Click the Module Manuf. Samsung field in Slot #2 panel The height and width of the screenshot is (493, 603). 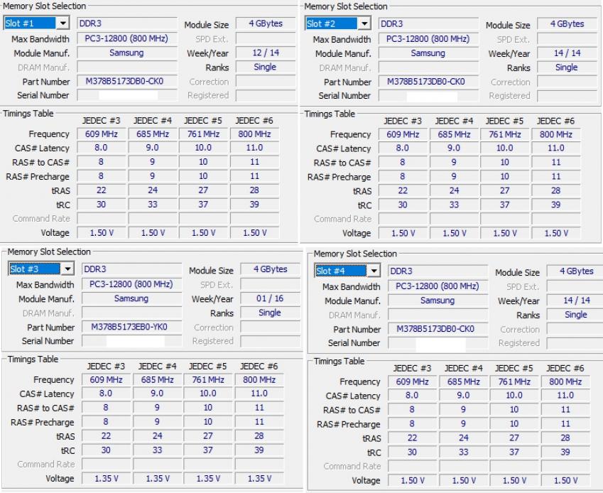428,53
